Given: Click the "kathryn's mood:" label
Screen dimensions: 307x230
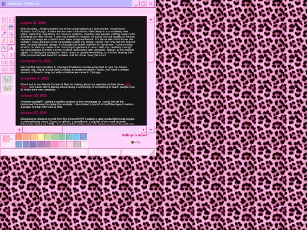Looking at the screenshot, I should coord(135,135).
